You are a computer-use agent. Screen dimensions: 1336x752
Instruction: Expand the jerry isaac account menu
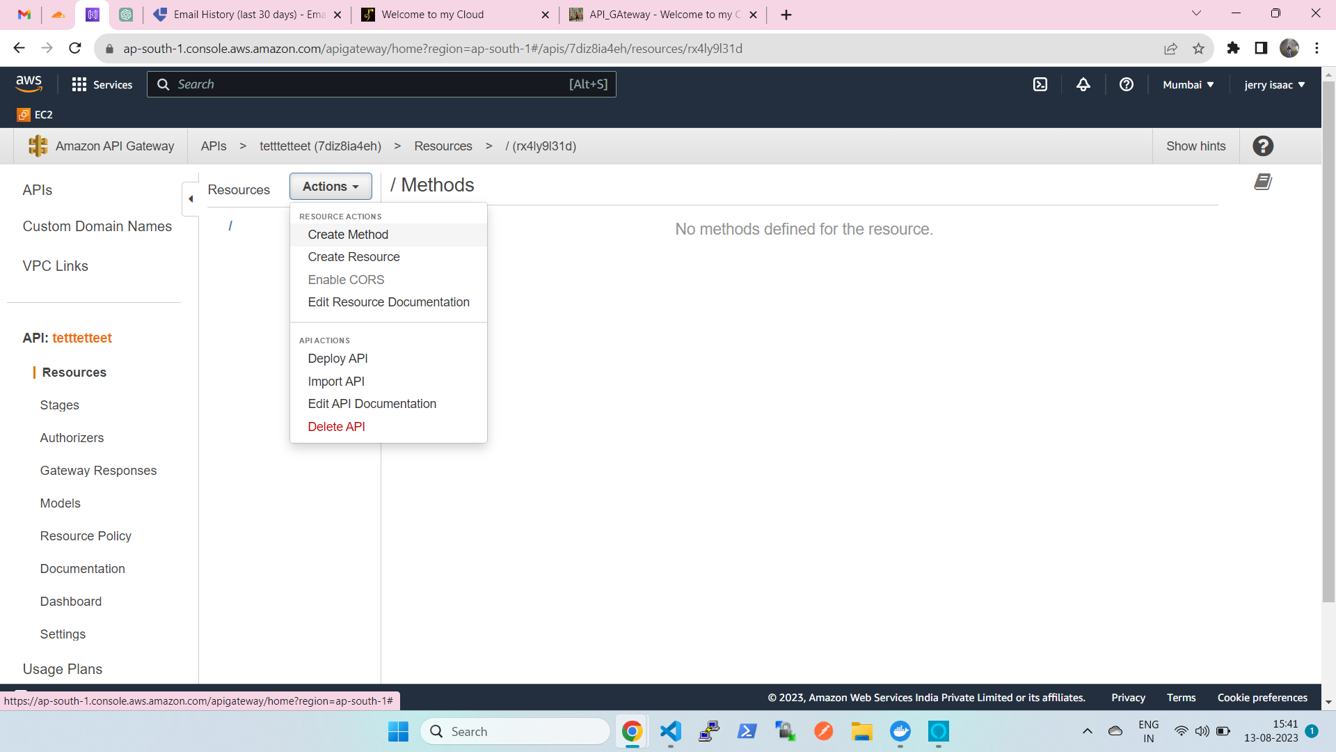pos(1274,84)
